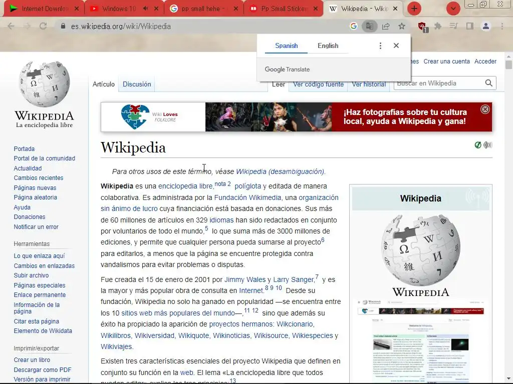The width and height of the screenshot is (513, 384).
Task: Toggle the browser side panel icon
Action: point(470,26)
